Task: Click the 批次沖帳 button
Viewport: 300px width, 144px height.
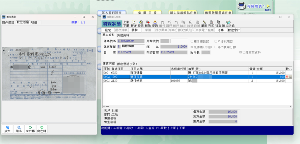Action: click(121, 30)
